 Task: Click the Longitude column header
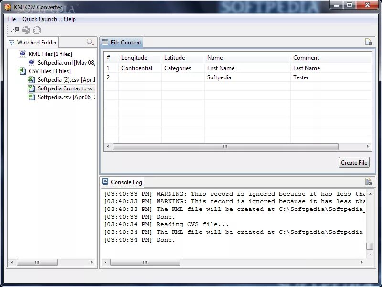[x=140, y=58]
